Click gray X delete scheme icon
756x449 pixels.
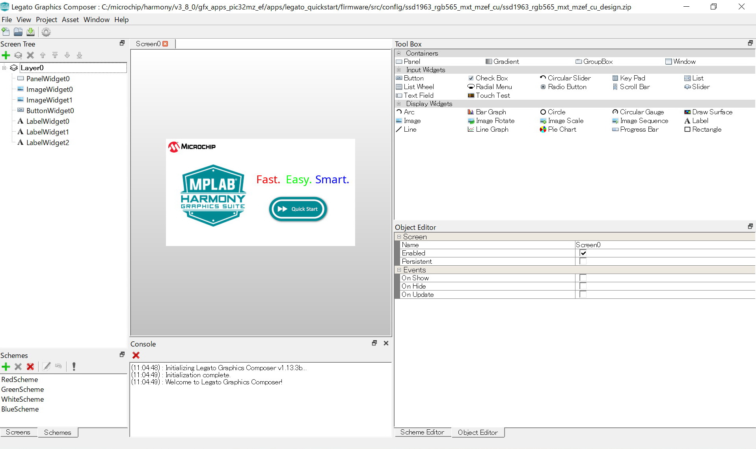18,367
